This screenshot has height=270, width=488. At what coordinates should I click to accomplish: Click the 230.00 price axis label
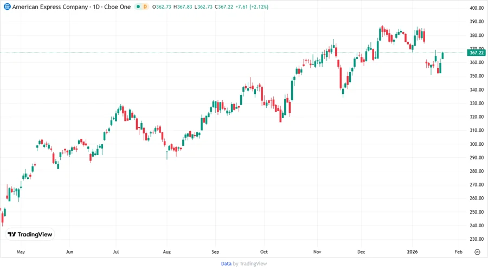pos(477,239)
